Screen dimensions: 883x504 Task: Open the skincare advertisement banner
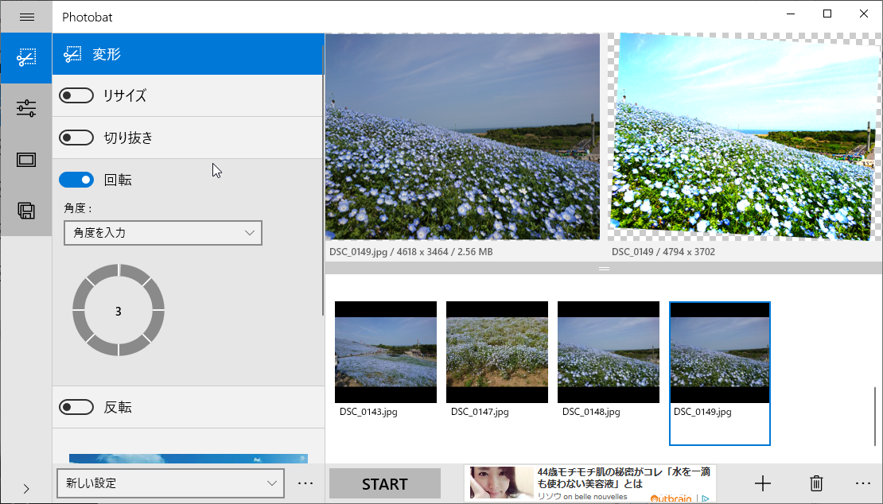coord(589,483)
